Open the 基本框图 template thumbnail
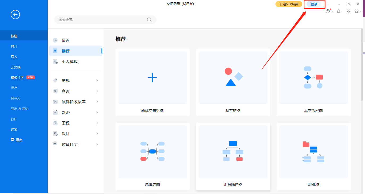The height and width of the screenshot is (194, 365). [x=233, y=77]
